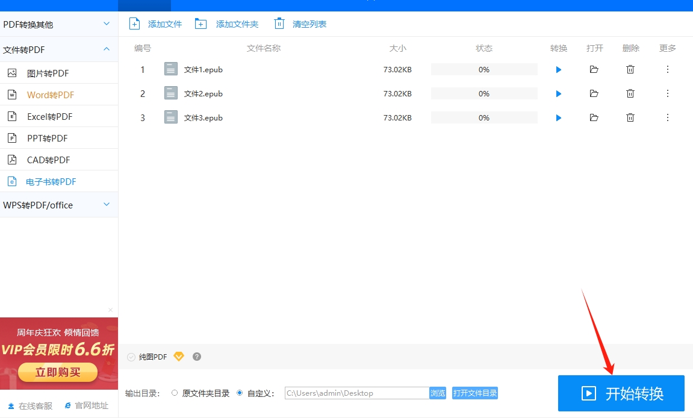Click the file name 文件1.epub
Screen dimensions: 693x418
[204, 69]
